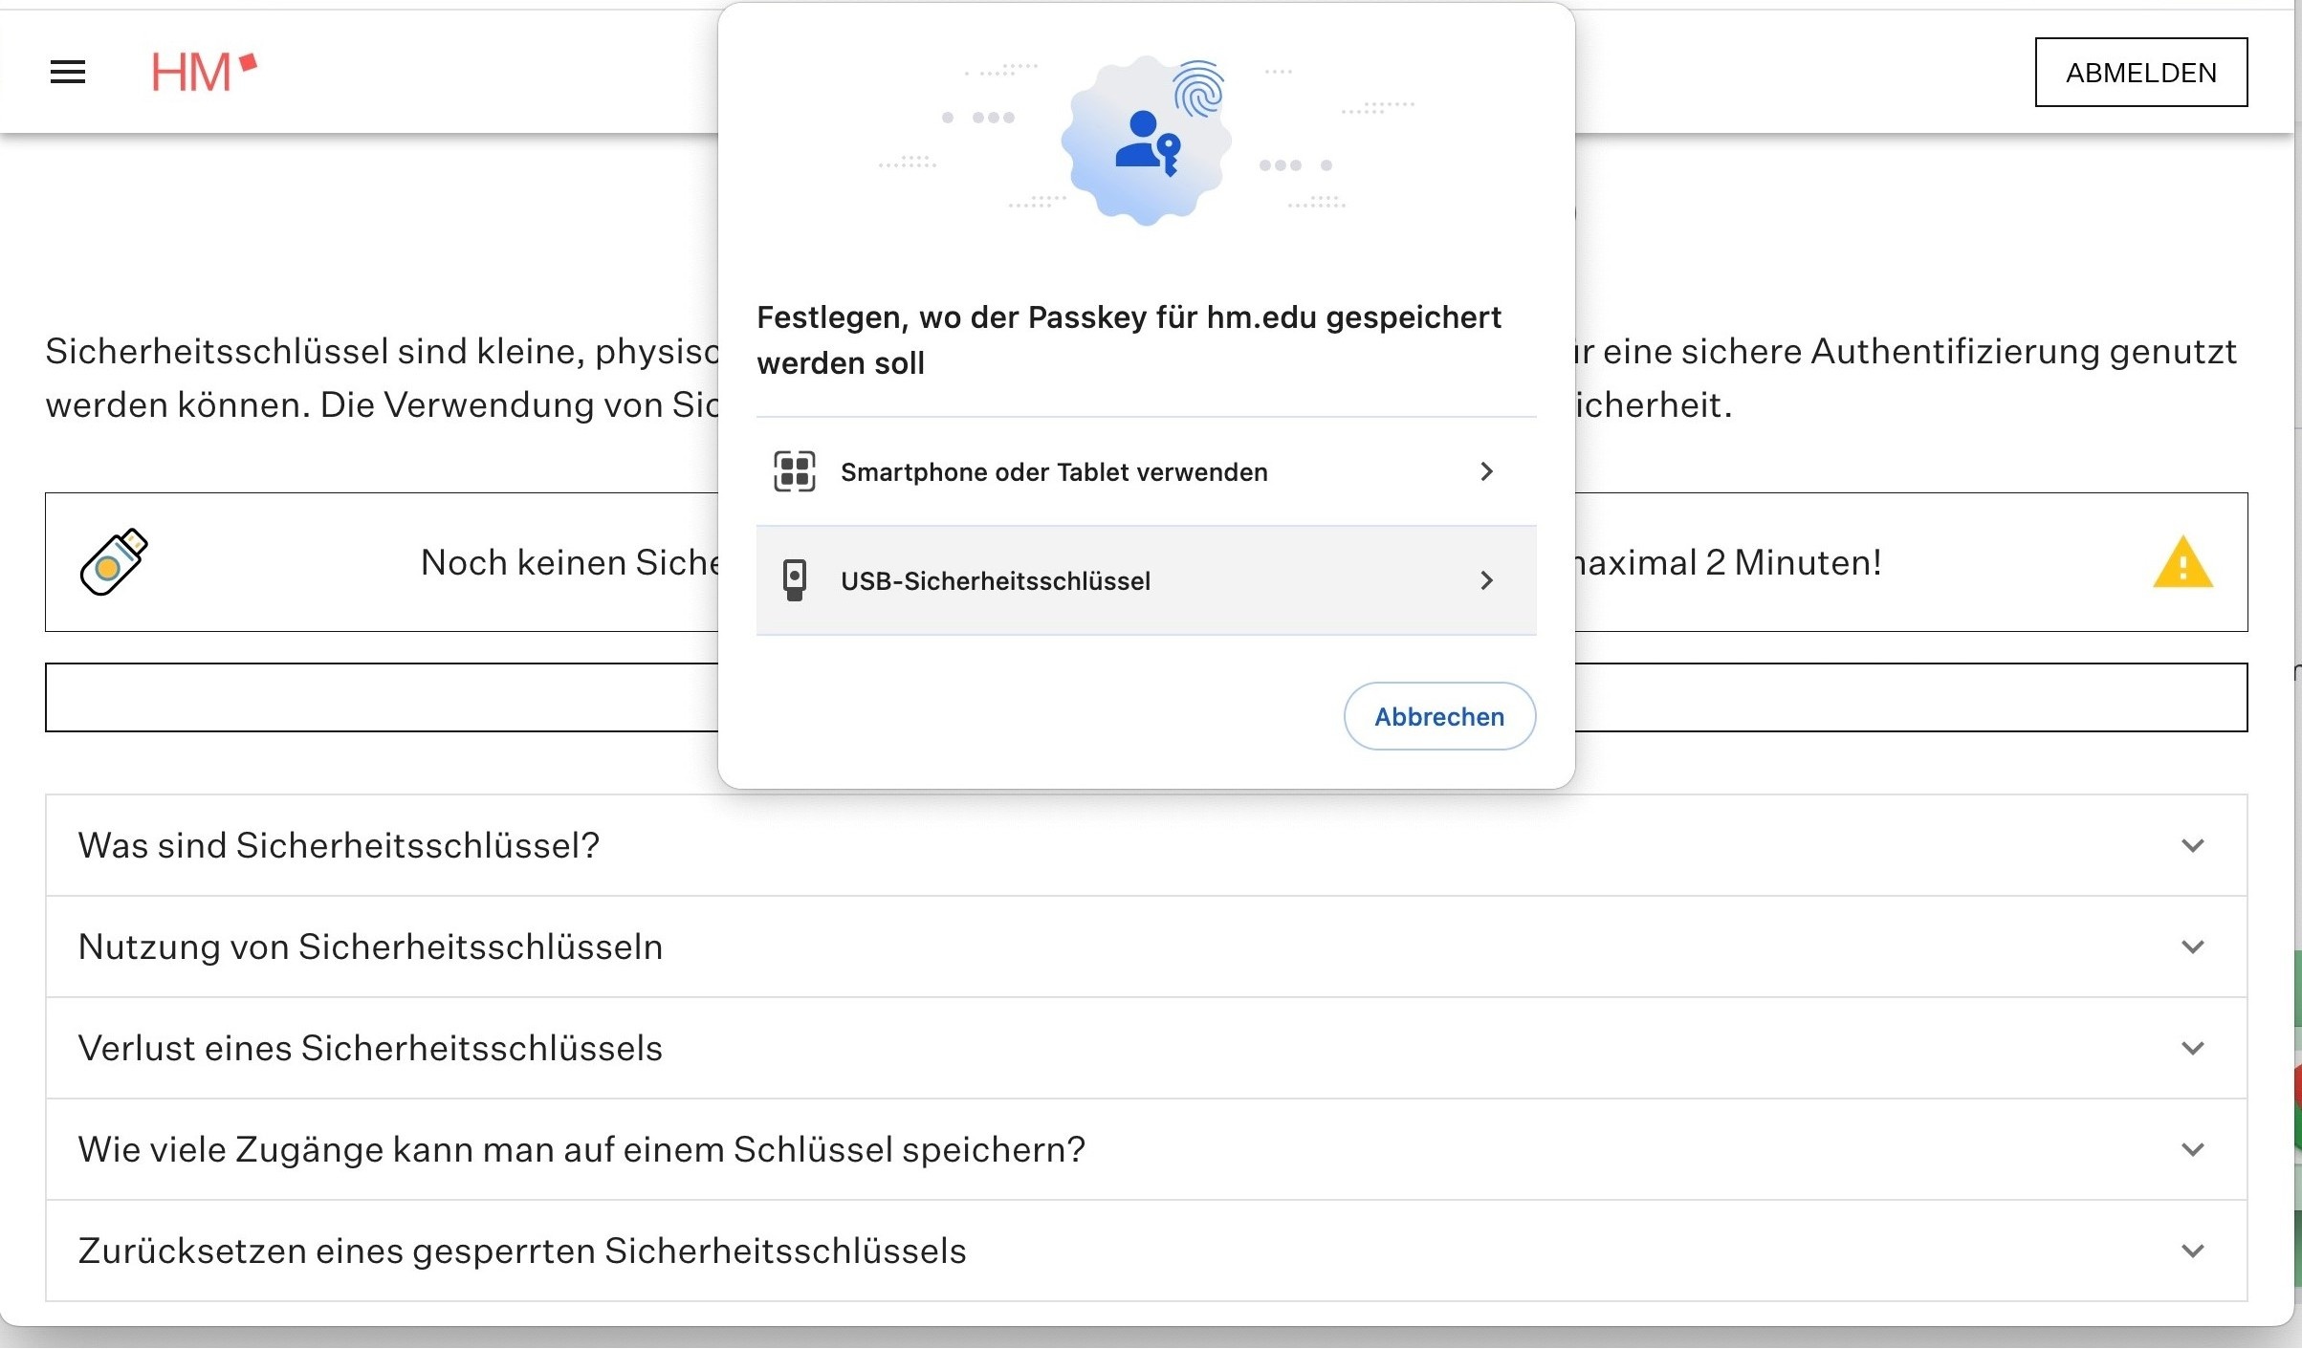Viewport: 2302px width, 1349px height.
Task: Expand Verlust eines Sicherheitsschlüssels section
Action: 371,1048
